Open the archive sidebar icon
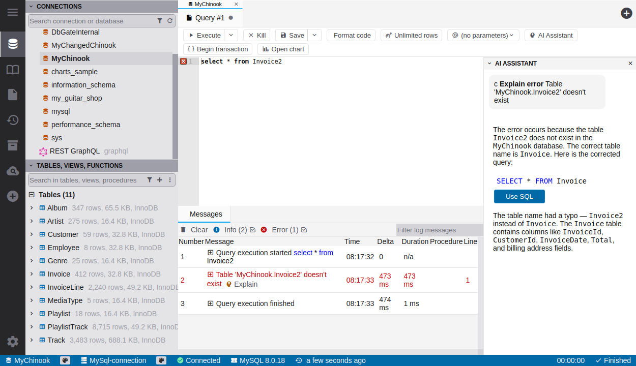This screenshot has width=636, height=366. (x=13, y=145)
